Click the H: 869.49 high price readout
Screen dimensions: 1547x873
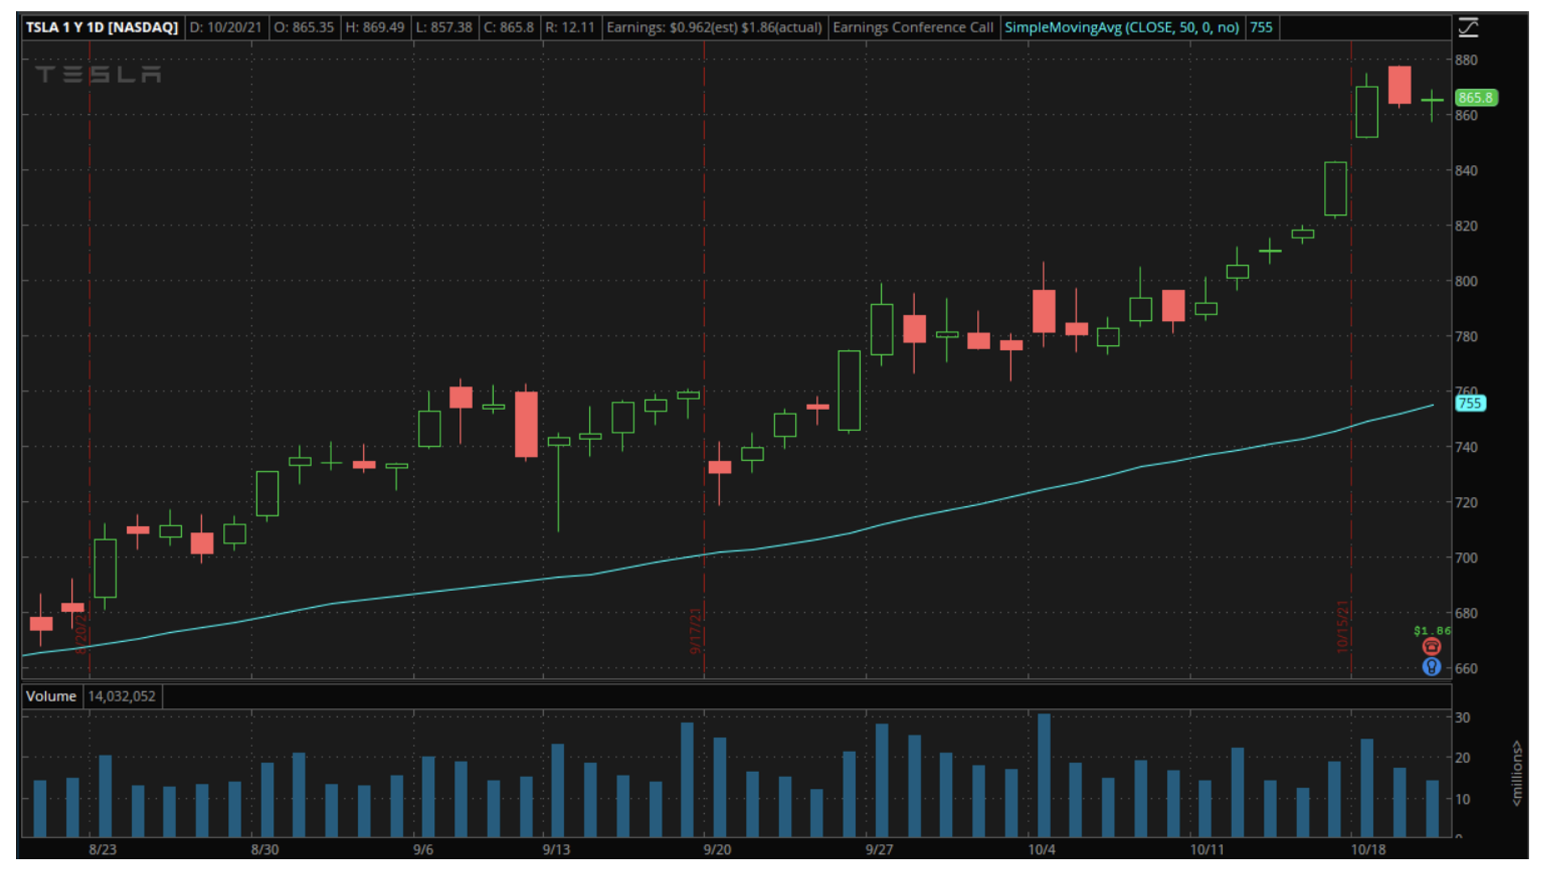375,27
